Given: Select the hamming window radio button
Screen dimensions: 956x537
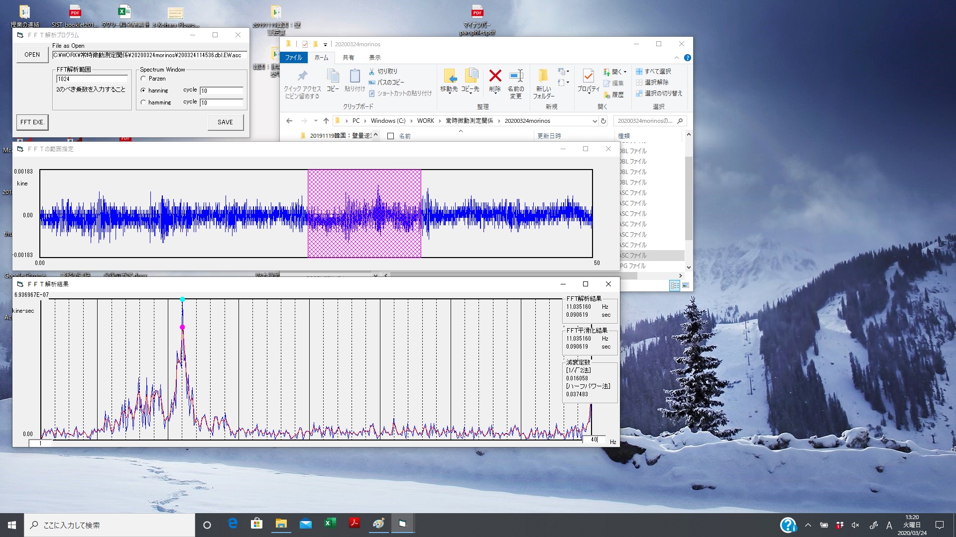Looking at the screenshot, I should (143, 102).
